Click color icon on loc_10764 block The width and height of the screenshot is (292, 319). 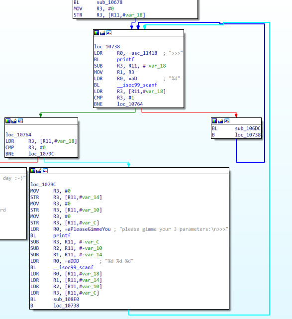click(x=8, y=121)
